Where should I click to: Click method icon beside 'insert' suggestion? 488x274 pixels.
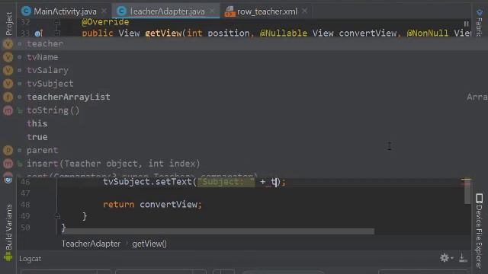click(8, 164)
